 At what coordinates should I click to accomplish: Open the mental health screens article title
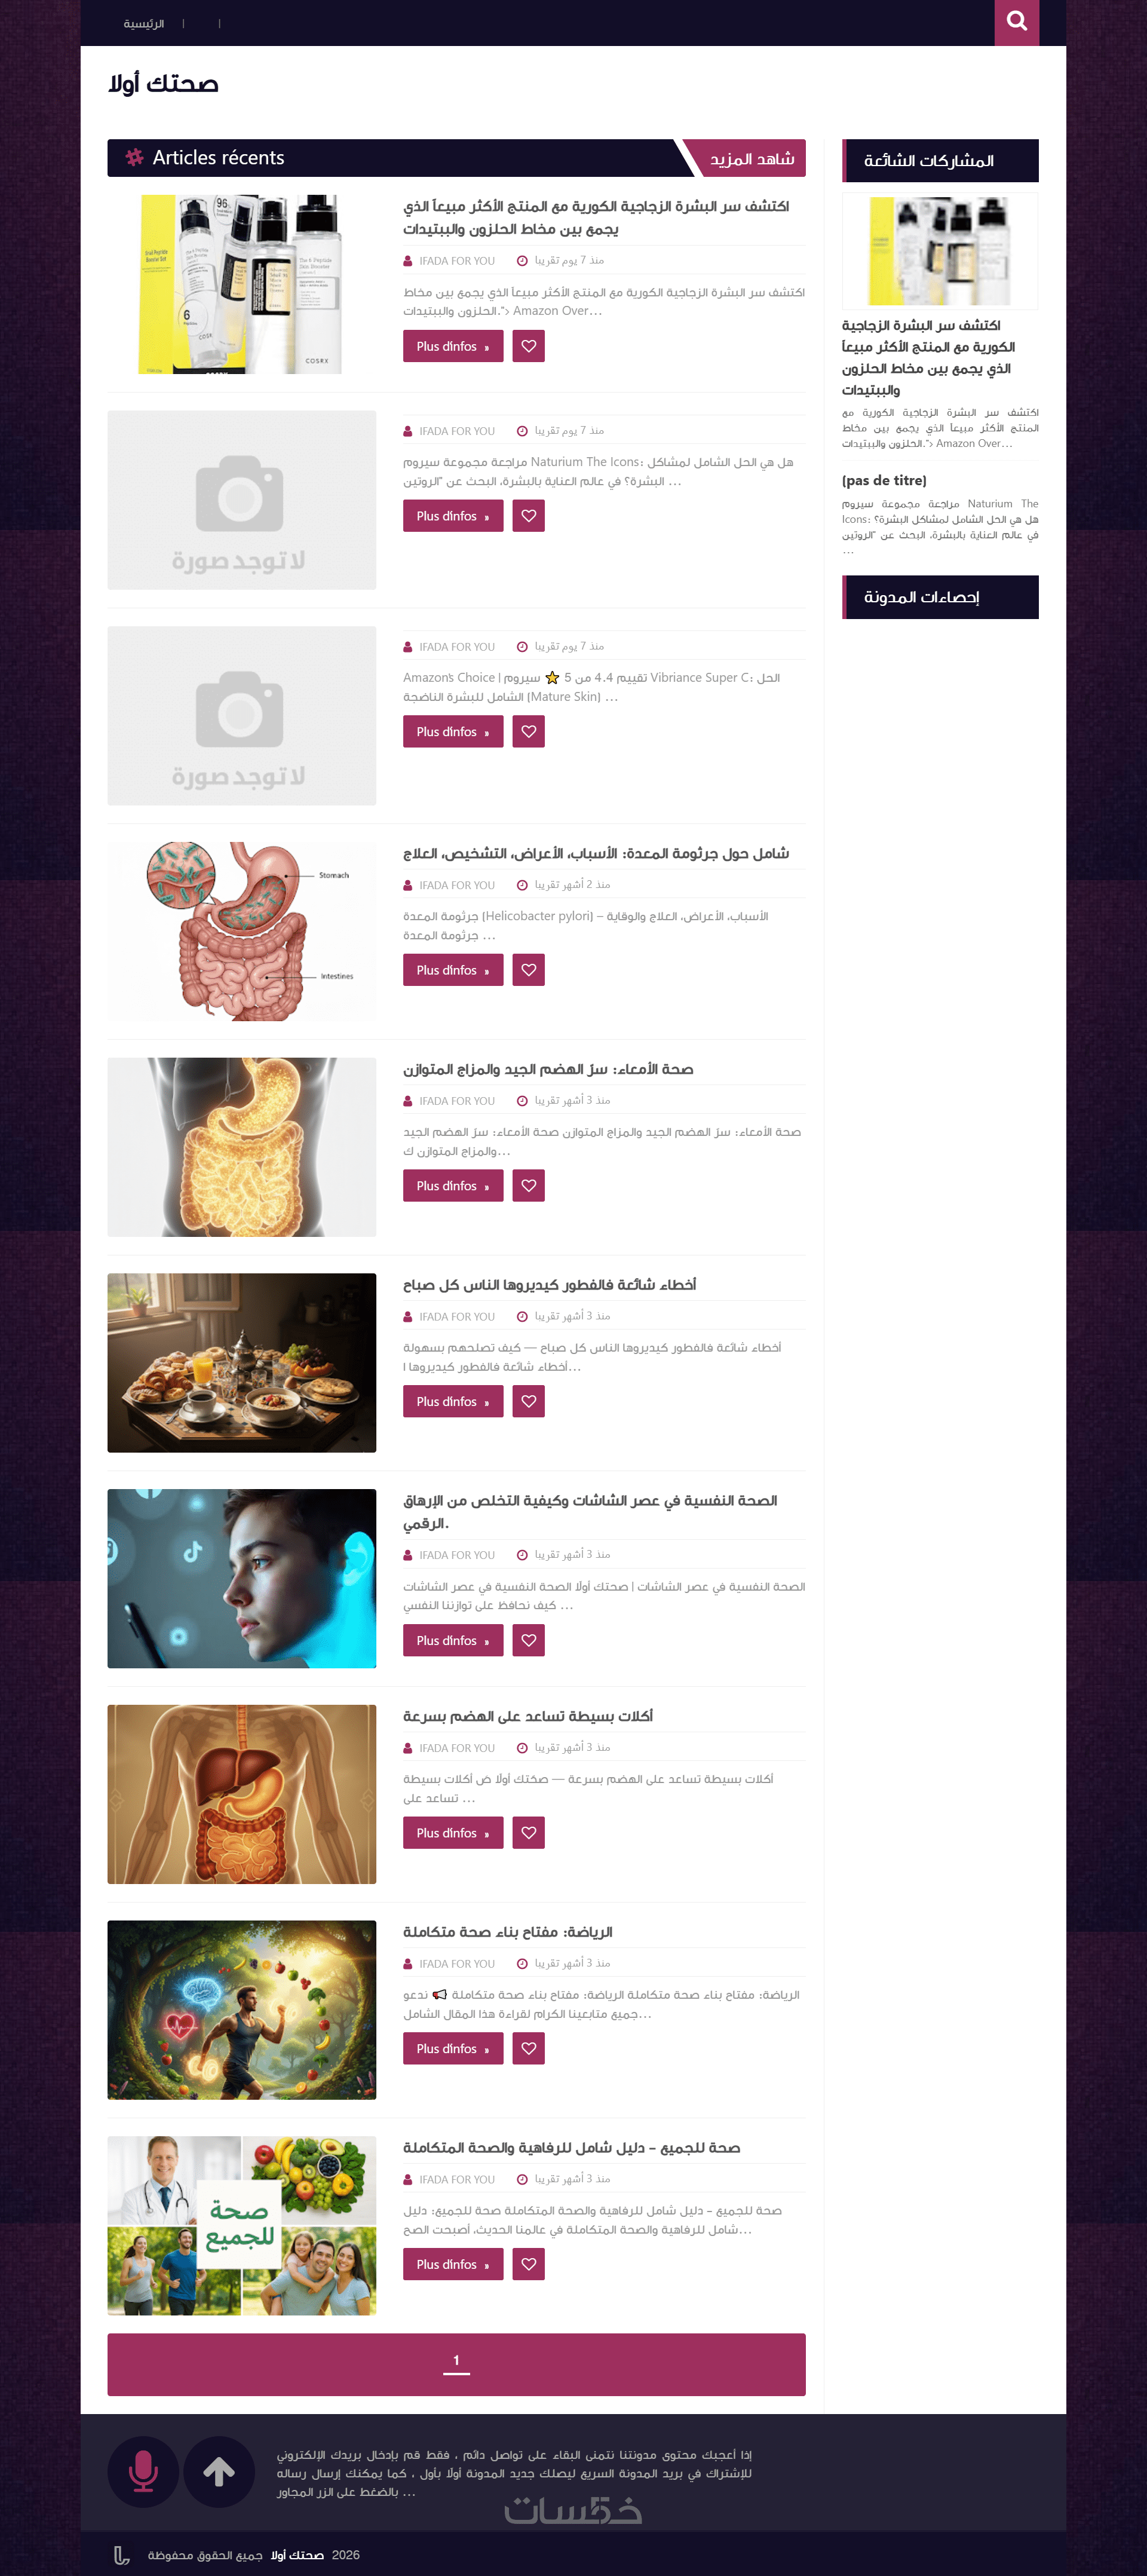pyautogui.click(x=590, y=1512)
